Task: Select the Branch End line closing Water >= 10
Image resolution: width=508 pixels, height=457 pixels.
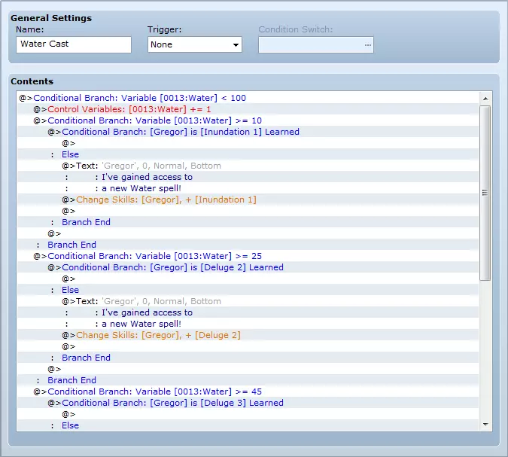Action: coord(248,245)
